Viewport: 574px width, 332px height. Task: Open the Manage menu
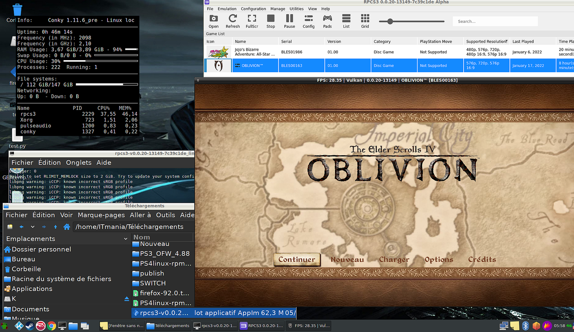pyautogui.click(x=278, y=9)
